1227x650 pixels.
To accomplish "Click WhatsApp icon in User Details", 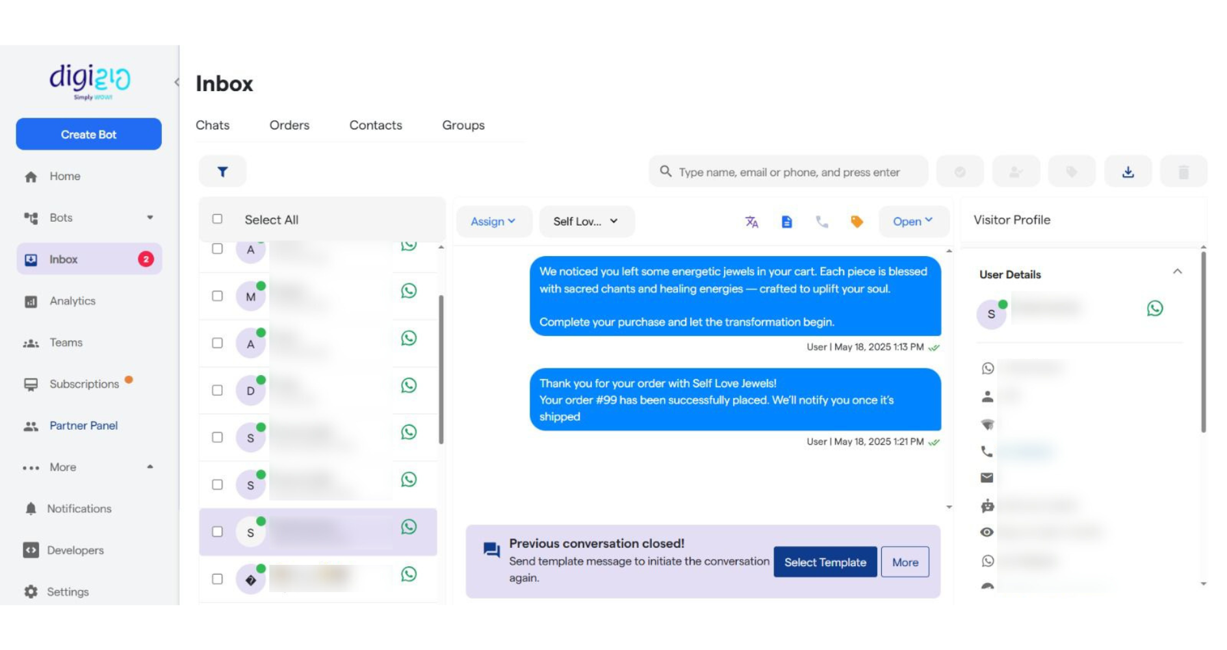I will click(1154, 308).
